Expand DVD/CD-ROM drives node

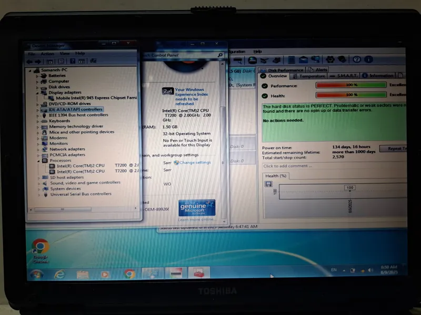coord(37,104)
